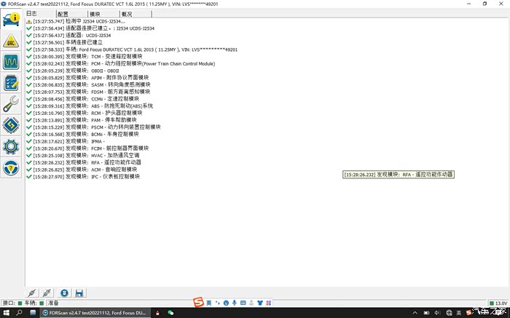Image resolution: width=510 pixels, height=318 pixels.
Task: Select the 车辆连接已建立 log line
Action: coord(65,42)
